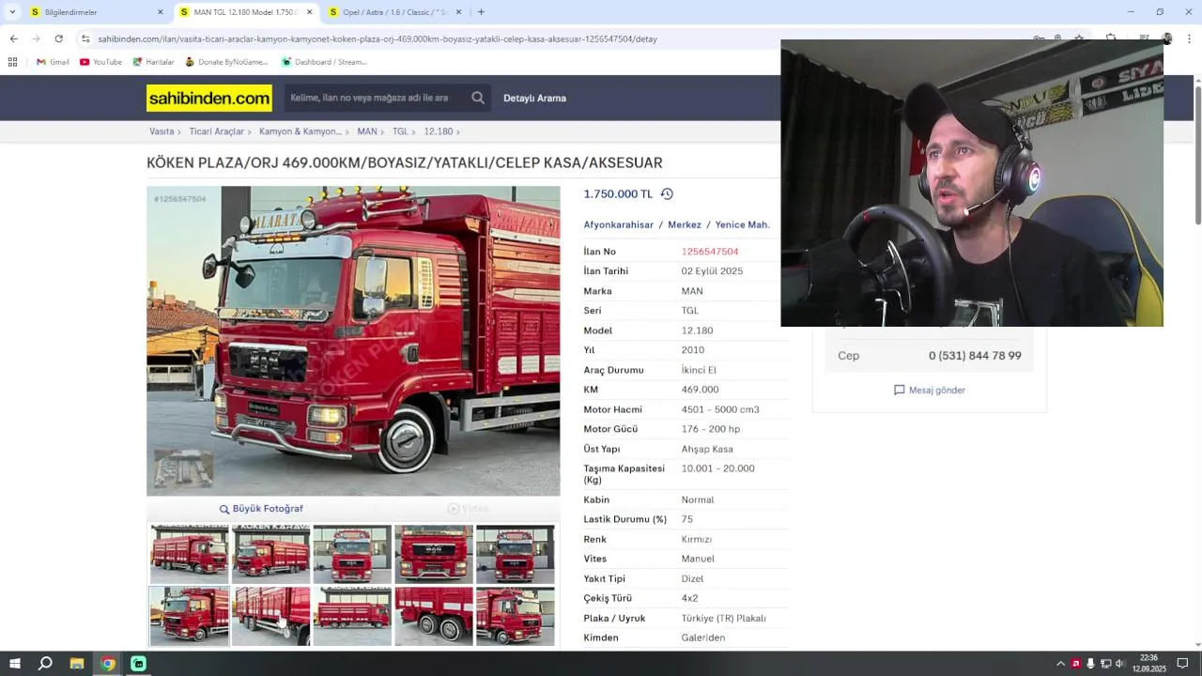Open the Windows Start menu
1202x676 pixels.
(x=14, y=664)
